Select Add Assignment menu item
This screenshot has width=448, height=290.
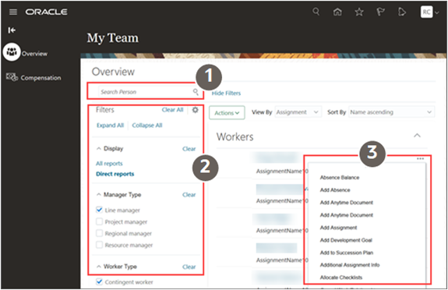pyautogui.click(x=338, y=228)
